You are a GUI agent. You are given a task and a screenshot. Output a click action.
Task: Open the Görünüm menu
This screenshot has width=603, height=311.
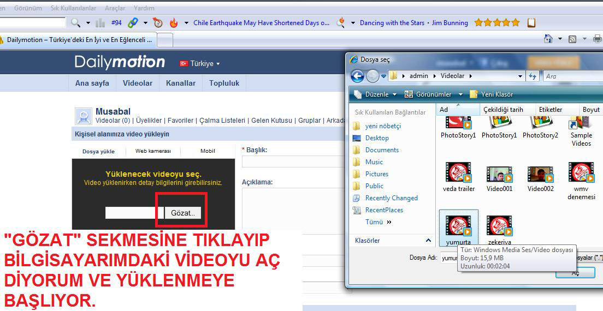tap(28, 8)
